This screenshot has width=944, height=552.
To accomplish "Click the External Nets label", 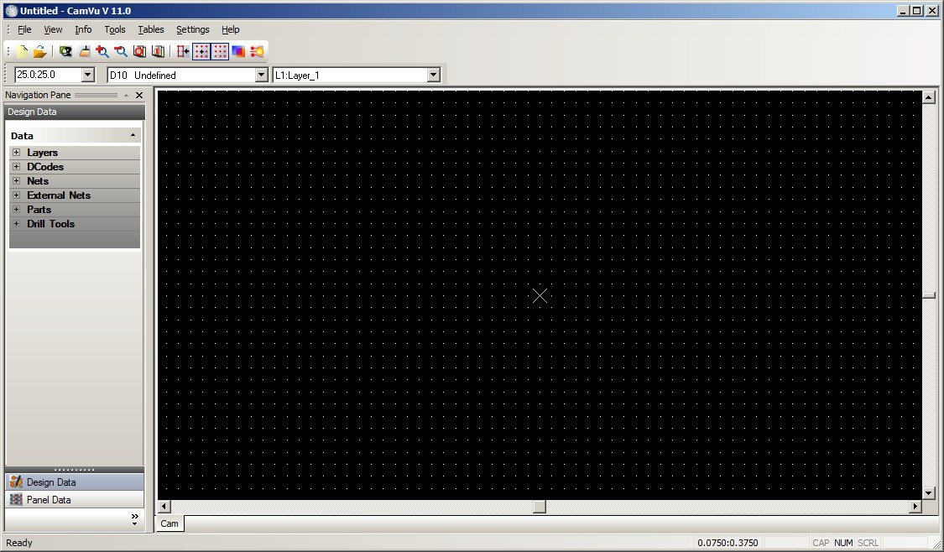I will coord(59,195).
